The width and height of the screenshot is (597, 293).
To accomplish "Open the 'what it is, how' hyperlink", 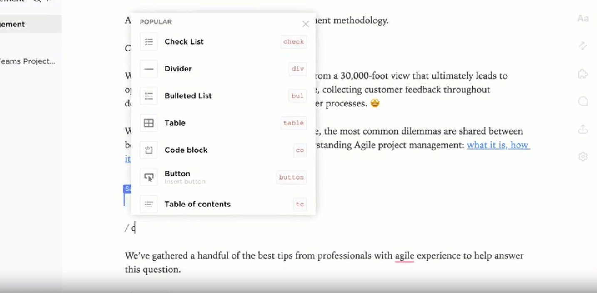I will click(x=498, y=145).
